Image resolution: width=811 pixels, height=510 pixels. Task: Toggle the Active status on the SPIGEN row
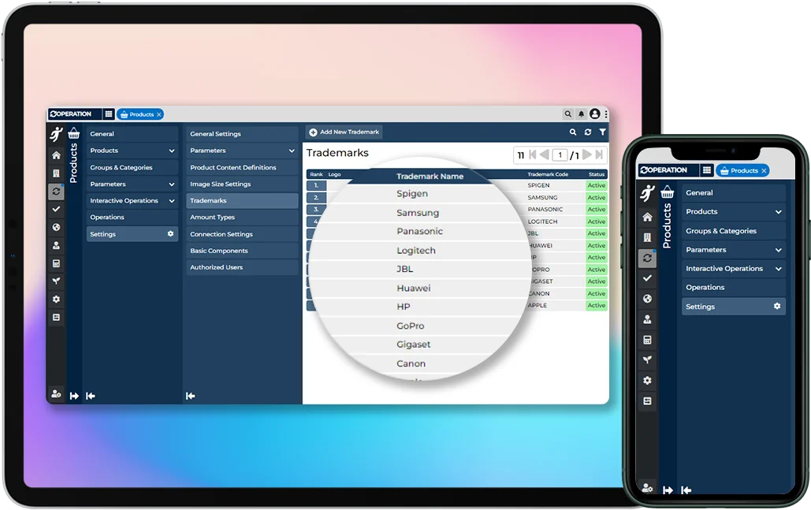tap(597, 186)
